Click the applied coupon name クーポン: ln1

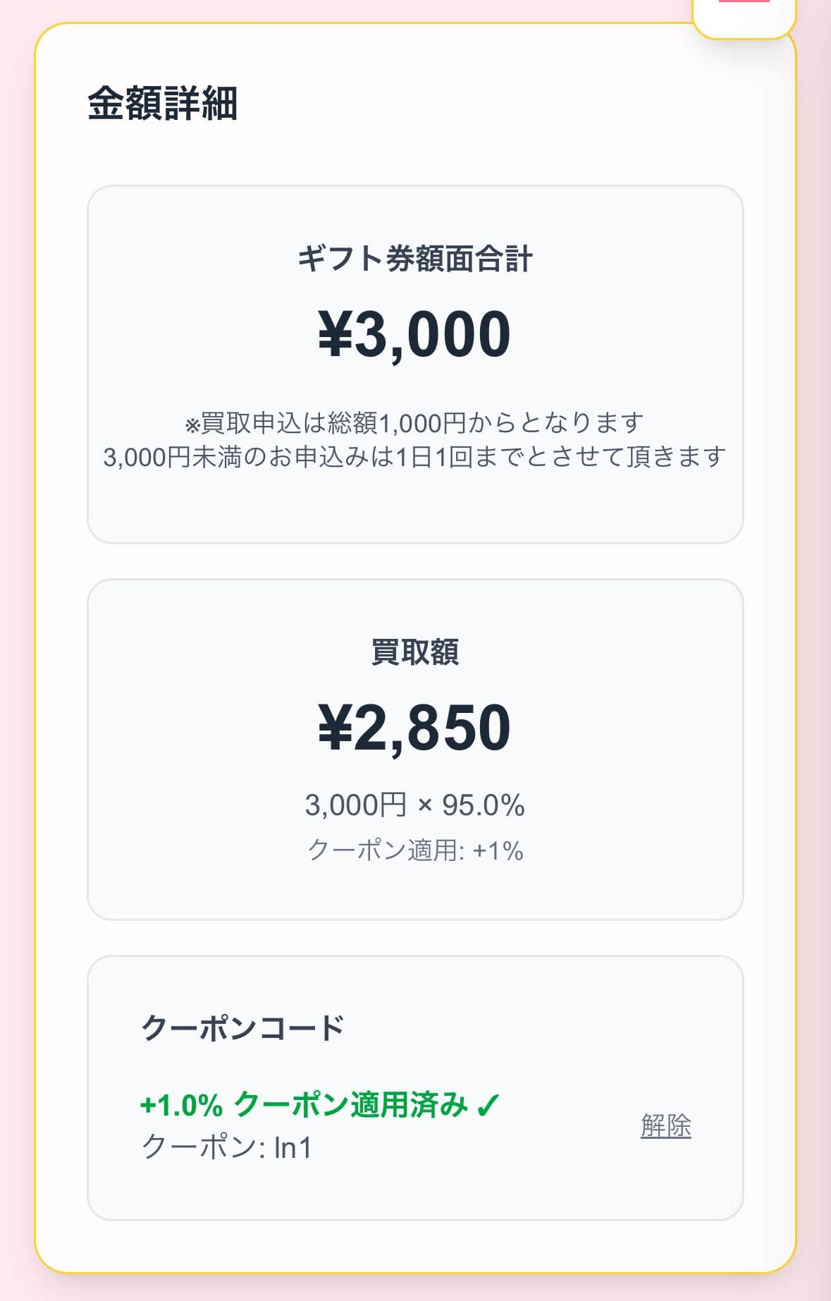click(x=226, y=1147)
